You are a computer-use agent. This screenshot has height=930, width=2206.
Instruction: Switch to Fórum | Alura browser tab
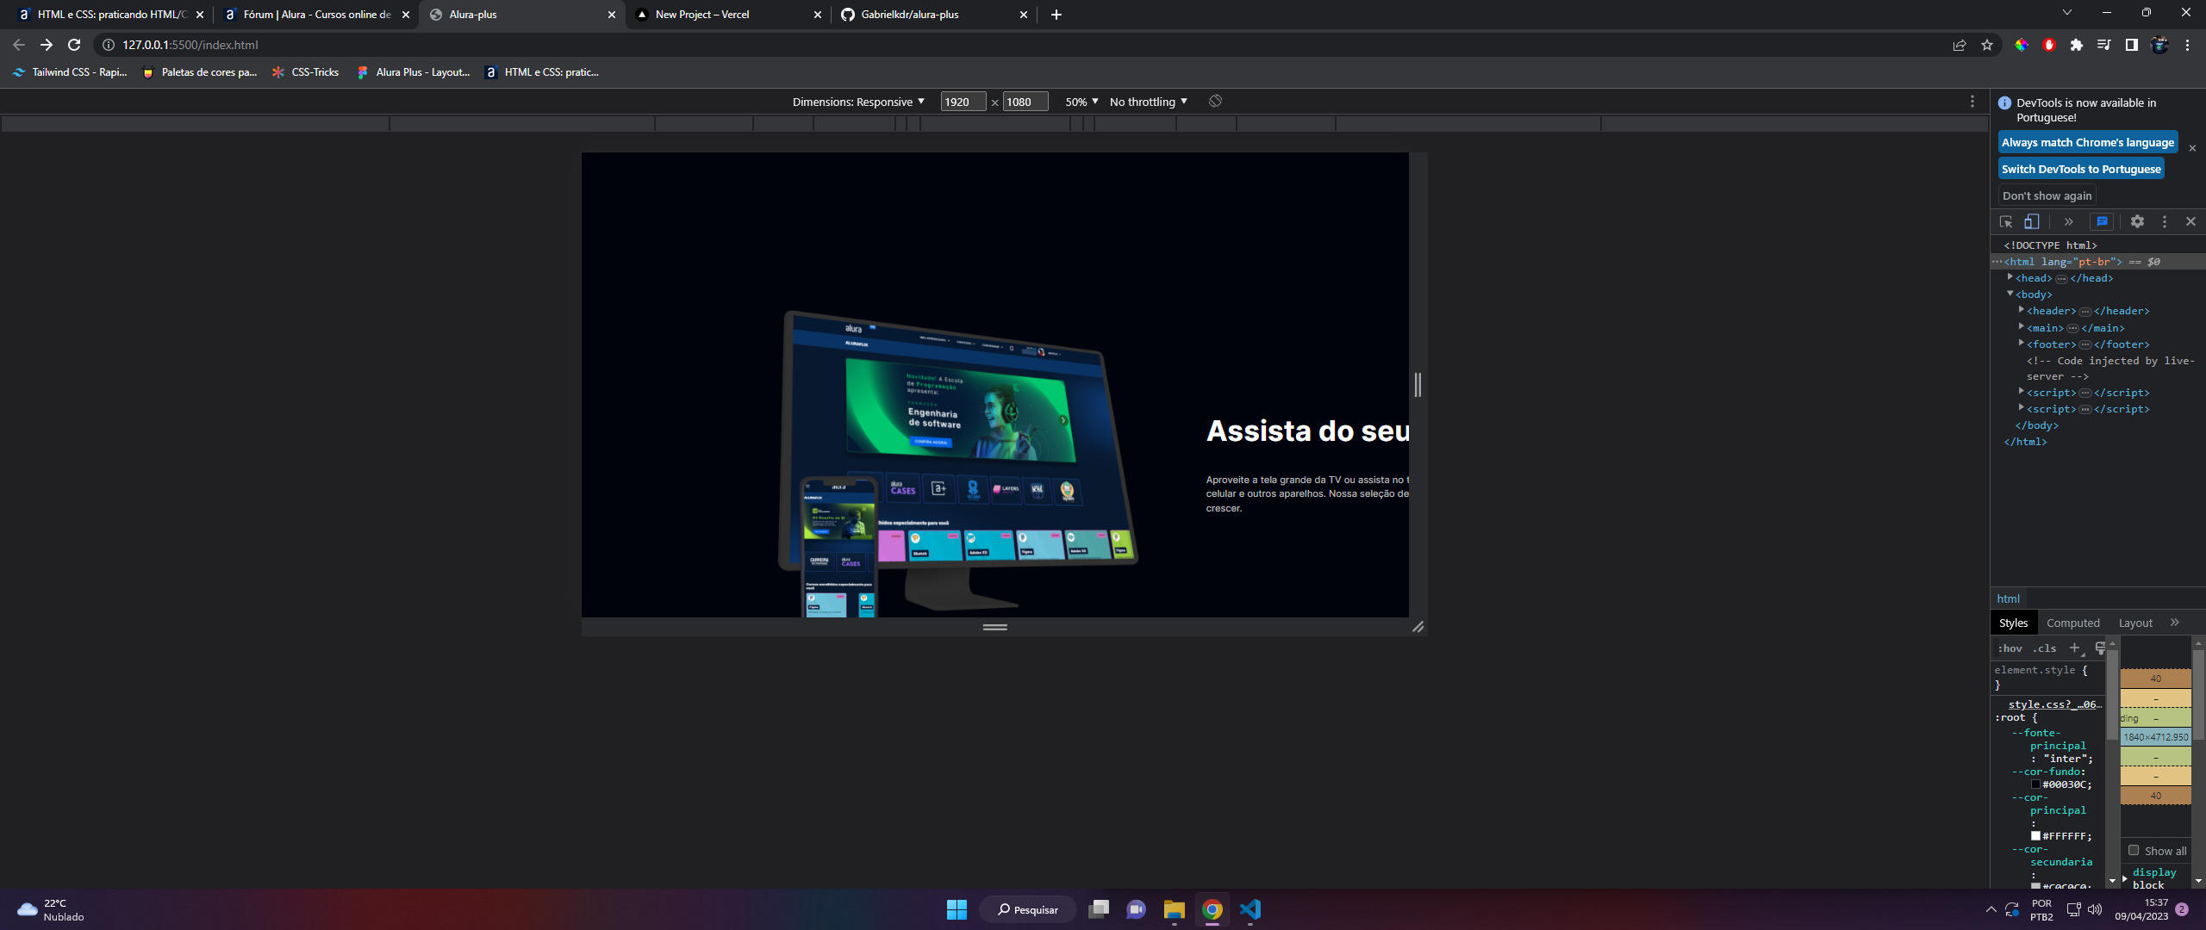[x=316, y=15]
